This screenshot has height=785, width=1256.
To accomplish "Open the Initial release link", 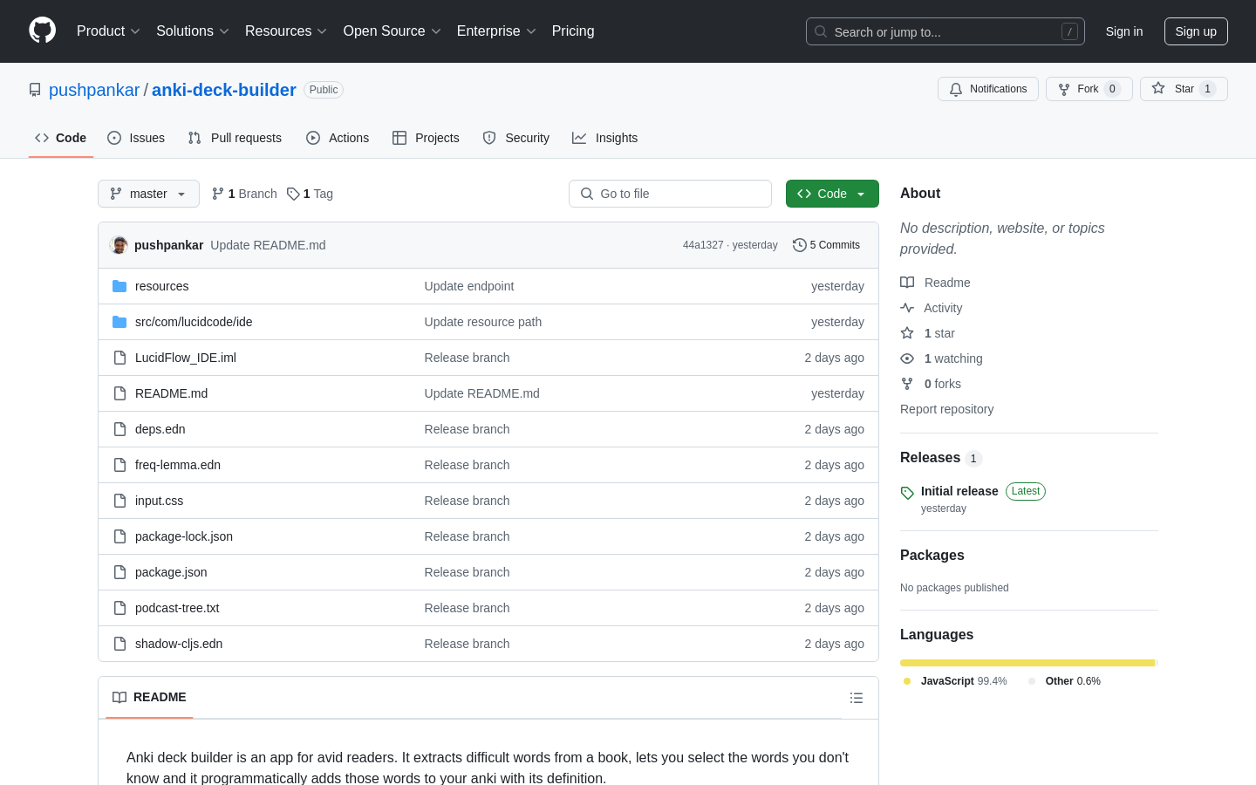I will (959, 491).
